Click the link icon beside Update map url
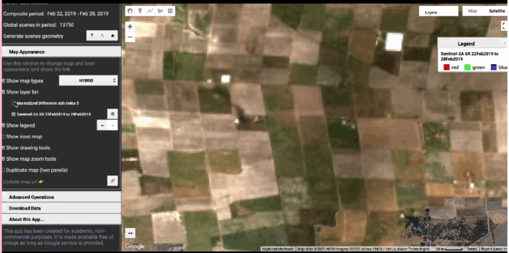The height and width of the screenshot is (253, 509). (x=112, y=181)
